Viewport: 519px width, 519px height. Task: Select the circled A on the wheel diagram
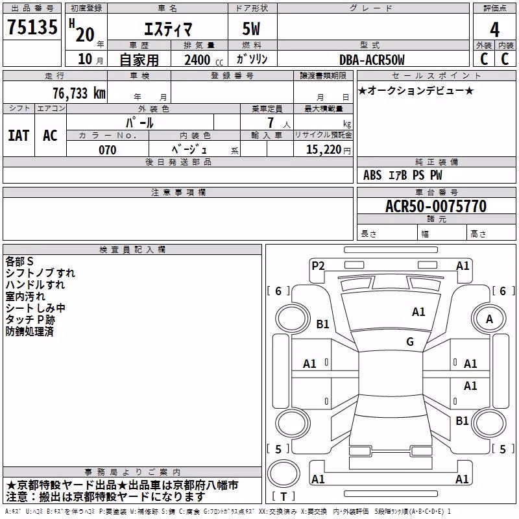coord(489,319)
